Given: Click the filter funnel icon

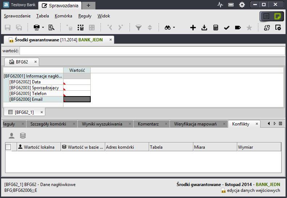Looking at the screenshot, I should (x=139, y=28).
